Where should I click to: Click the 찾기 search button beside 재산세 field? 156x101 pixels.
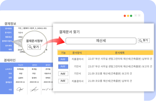point(144,40)
